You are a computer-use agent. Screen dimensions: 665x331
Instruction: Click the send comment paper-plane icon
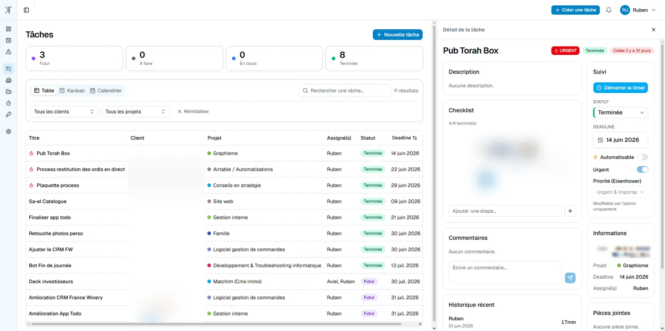point(570,278)
